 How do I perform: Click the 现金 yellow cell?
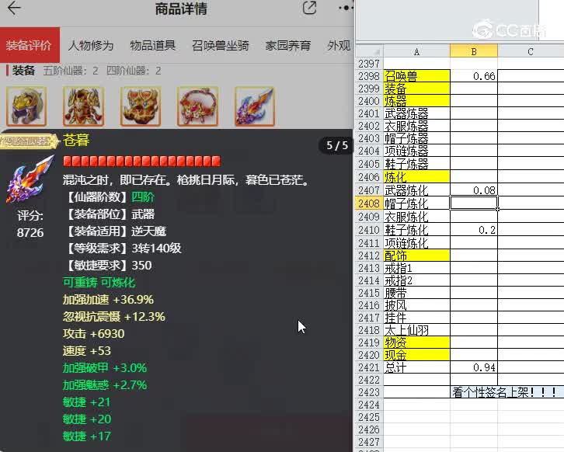pyautogui.click(x=417, y=355)
